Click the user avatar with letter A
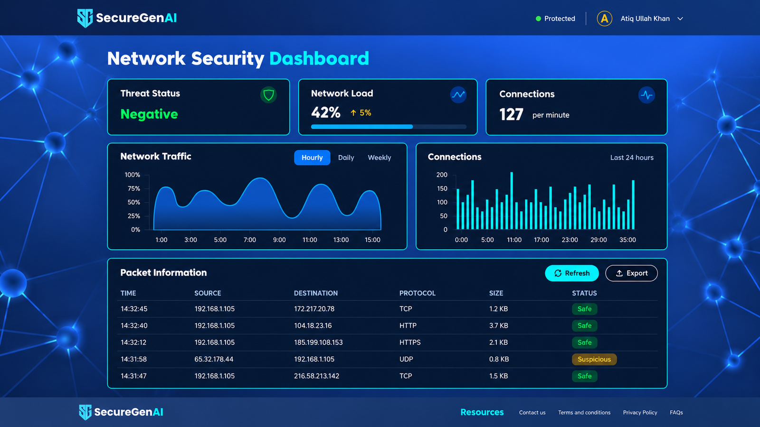 604,19
